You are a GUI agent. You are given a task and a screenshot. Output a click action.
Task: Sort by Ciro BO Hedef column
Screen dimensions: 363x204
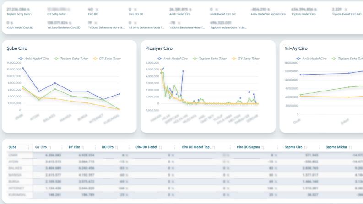coord(160,147)
